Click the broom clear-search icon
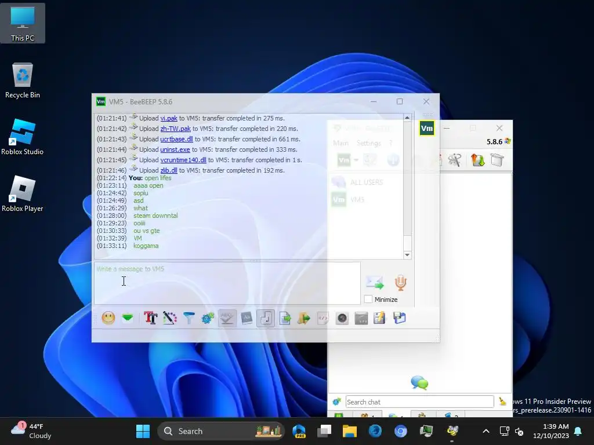 (502, 402)
